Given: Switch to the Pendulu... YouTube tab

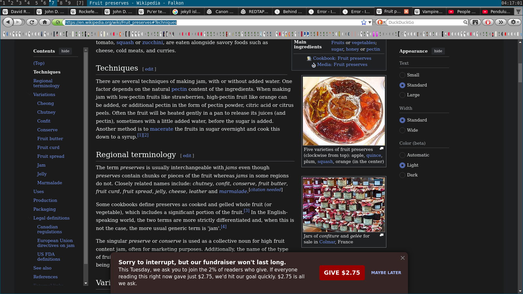Looking at the screenshot, I should pyautogui.click(x=497, y=11).
